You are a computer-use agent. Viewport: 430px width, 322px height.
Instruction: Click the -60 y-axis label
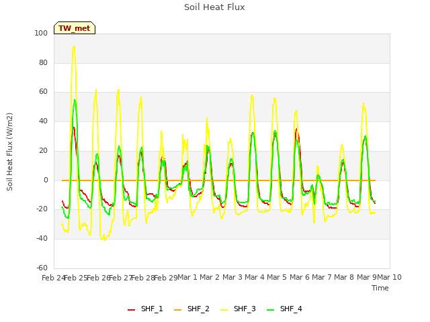(42, 268)
